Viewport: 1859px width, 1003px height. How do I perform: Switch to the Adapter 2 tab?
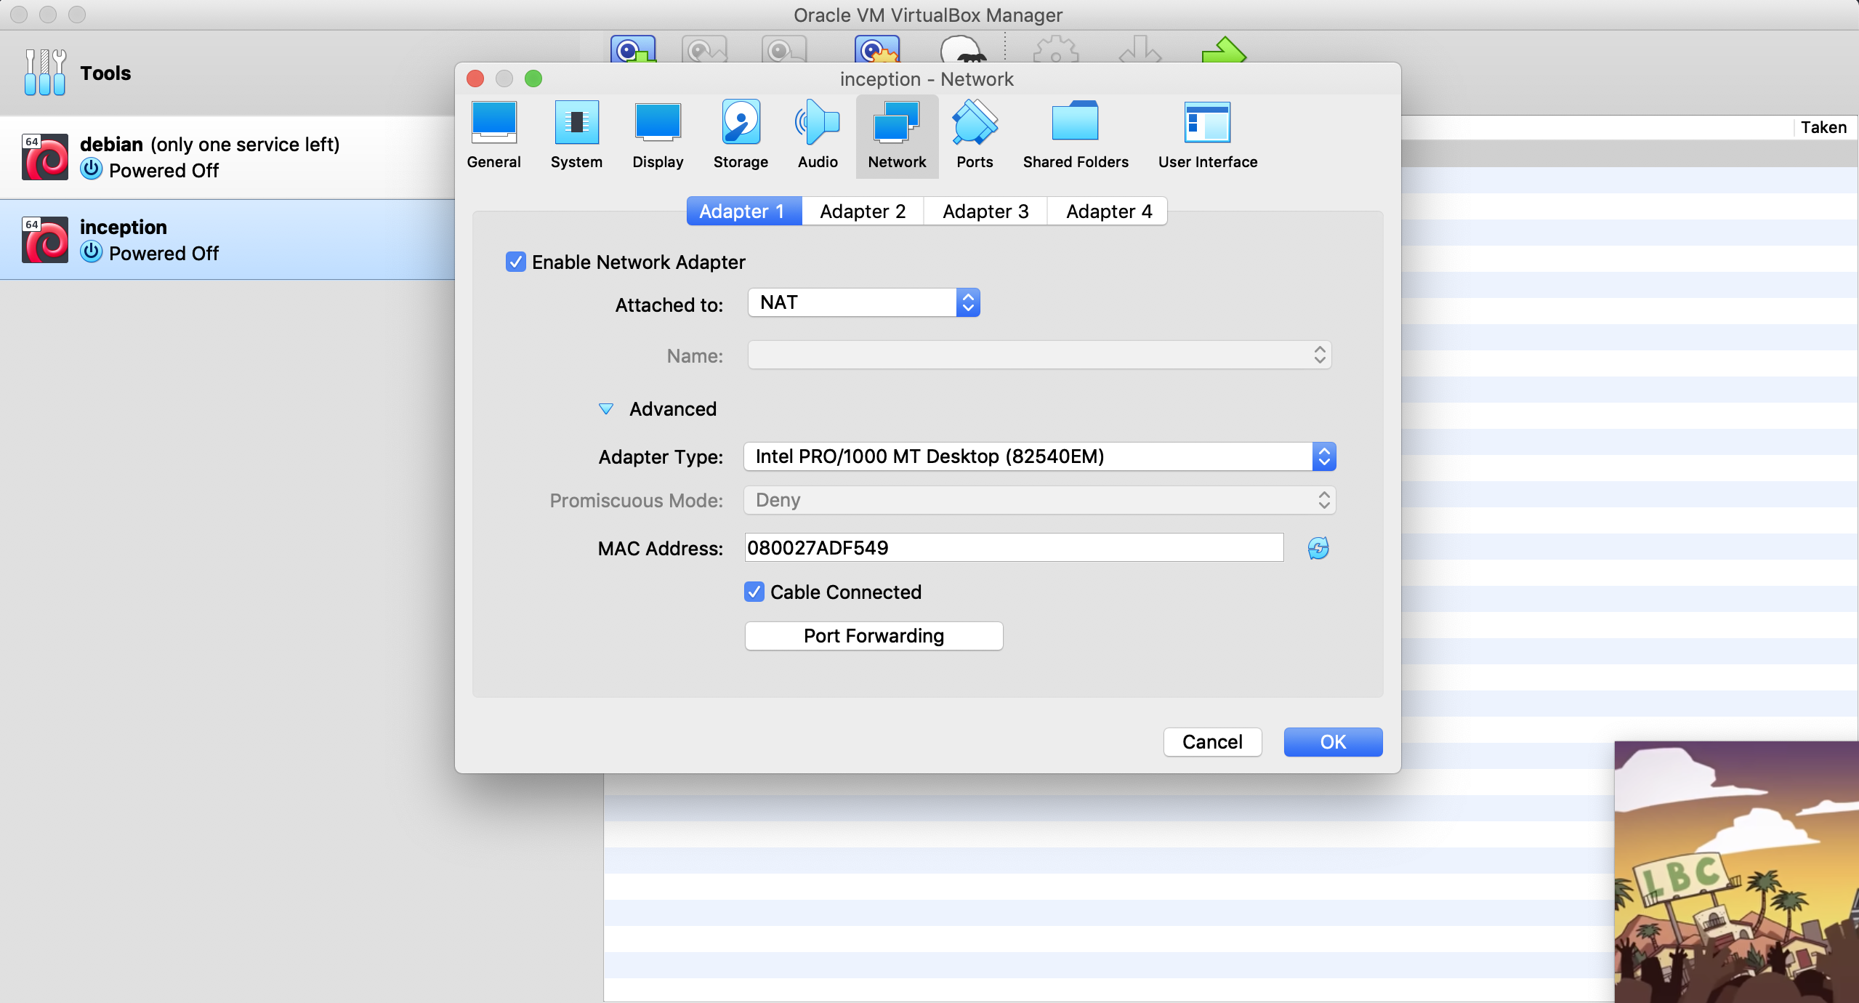(863, 212)
